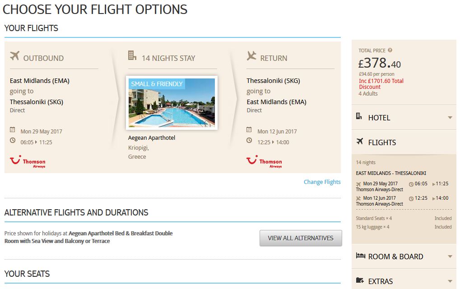Open the Aegean Aparthotel pool thumbnail
This screenshot has height=289, width=460.
click(x=172, y=103)
